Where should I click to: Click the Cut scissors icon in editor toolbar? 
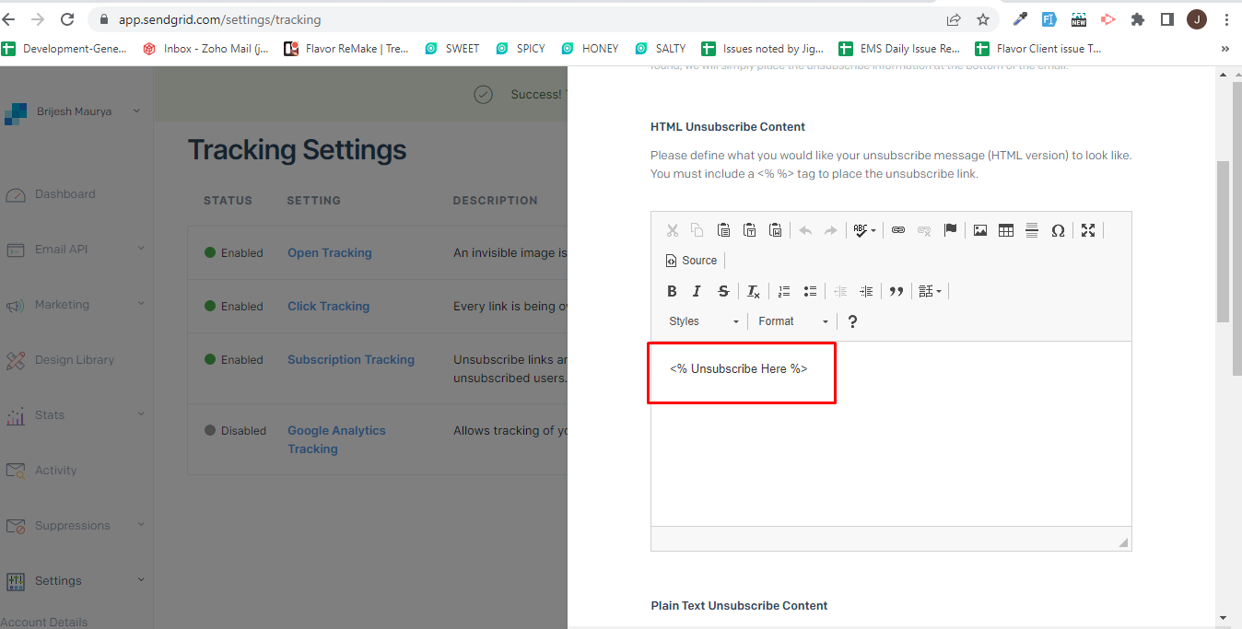click(x=672, y=230)
